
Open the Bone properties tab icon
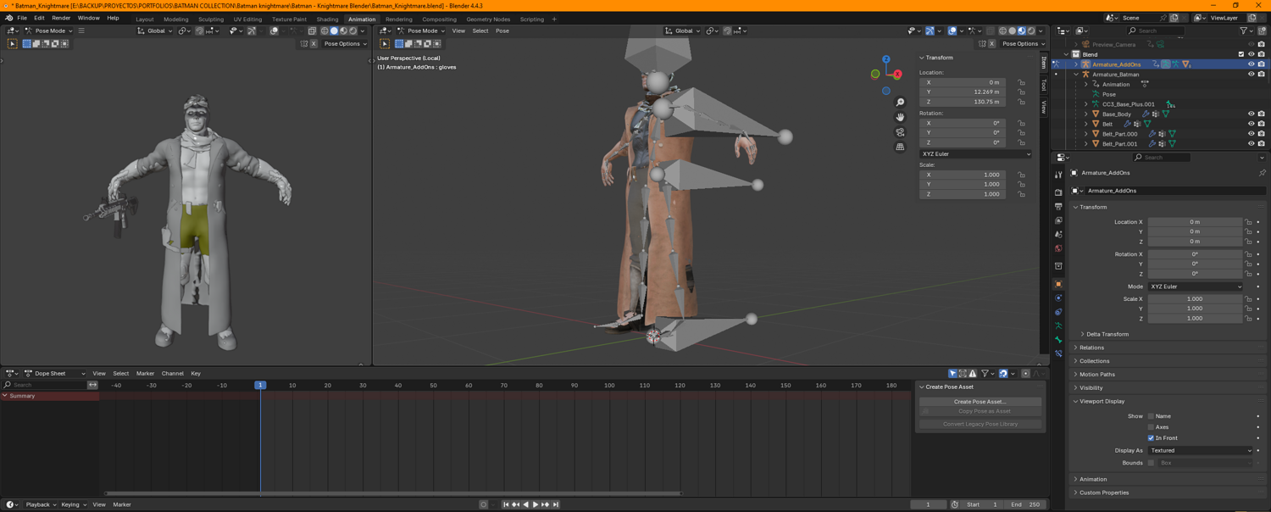pos(1058,340)
